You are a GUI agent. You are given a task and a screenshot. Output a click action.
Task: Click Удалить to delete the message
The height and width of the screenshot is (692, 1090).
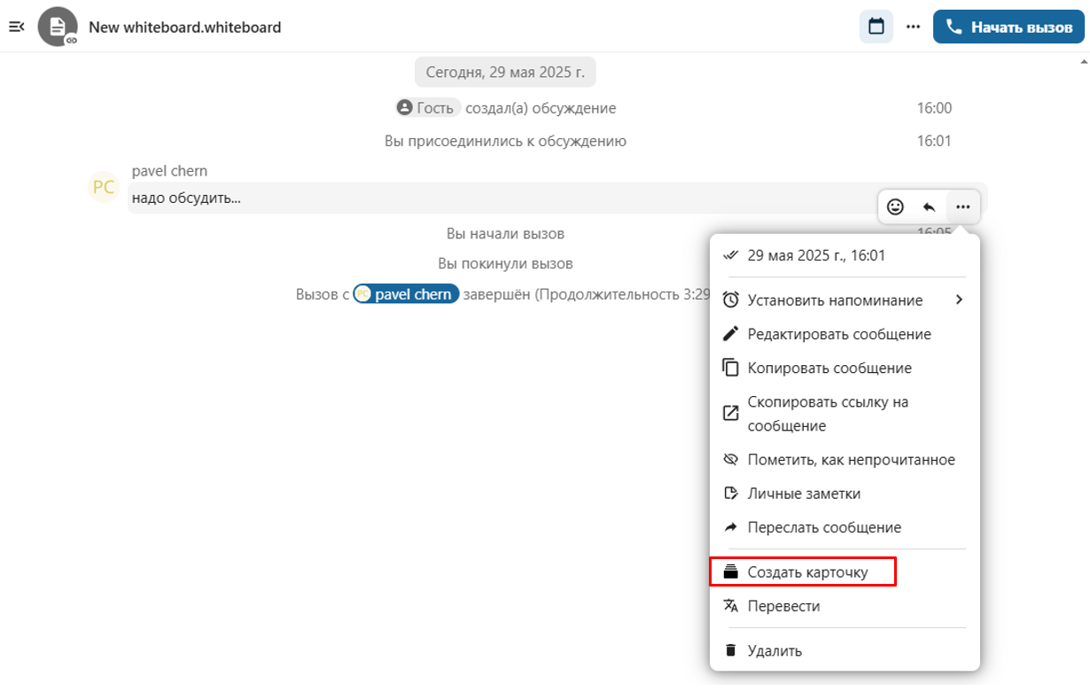(x=774, y=650)
